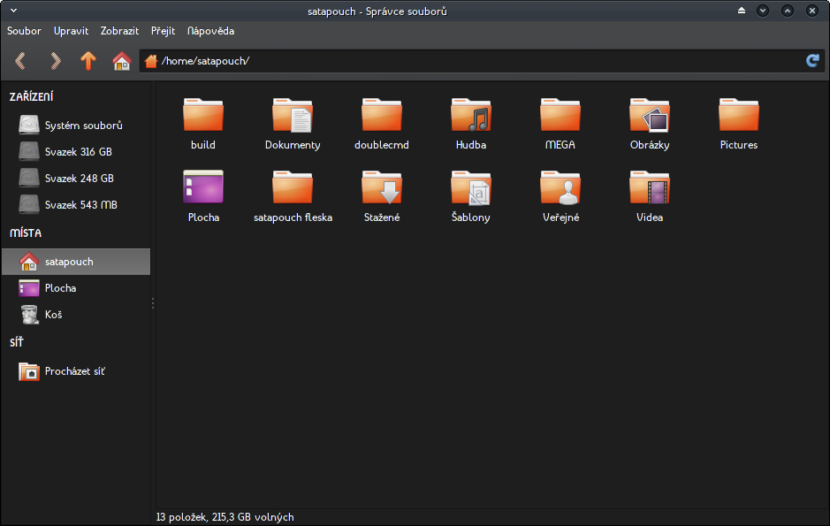Select the Veřejné public folder icon
830x526 pixels.
(560, 187)
